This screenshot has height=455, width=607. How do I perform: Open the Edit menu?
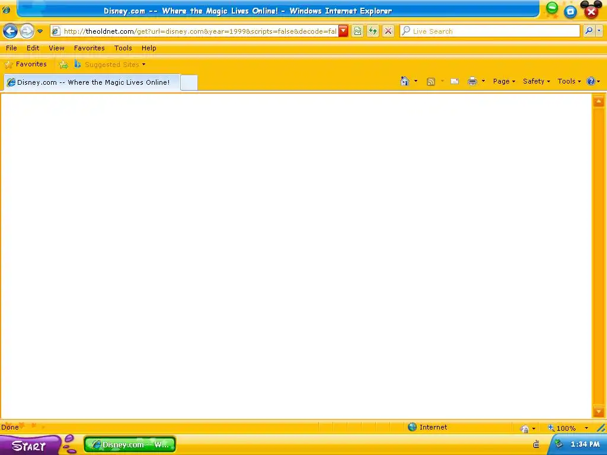click(x=33, y=48)
